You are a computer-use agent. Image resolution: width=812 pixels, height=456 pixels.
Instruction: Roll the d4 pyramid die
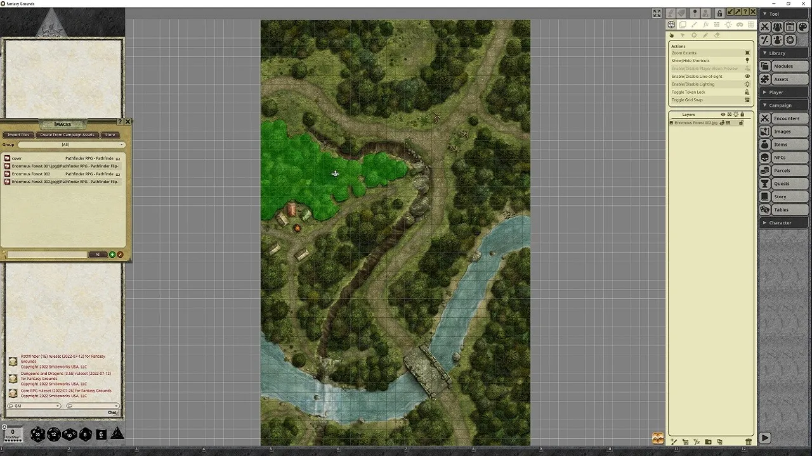pos(117,434)
